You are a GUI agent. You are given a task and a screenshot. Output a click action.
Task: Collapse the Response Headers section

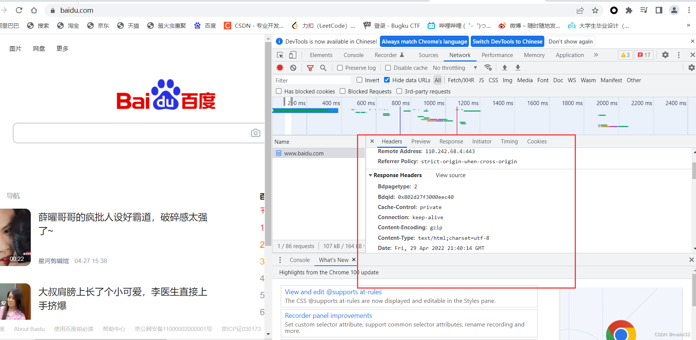371,175
